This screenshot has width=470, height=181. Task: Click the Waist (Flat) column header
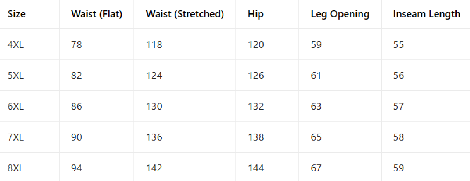(97, 14)
